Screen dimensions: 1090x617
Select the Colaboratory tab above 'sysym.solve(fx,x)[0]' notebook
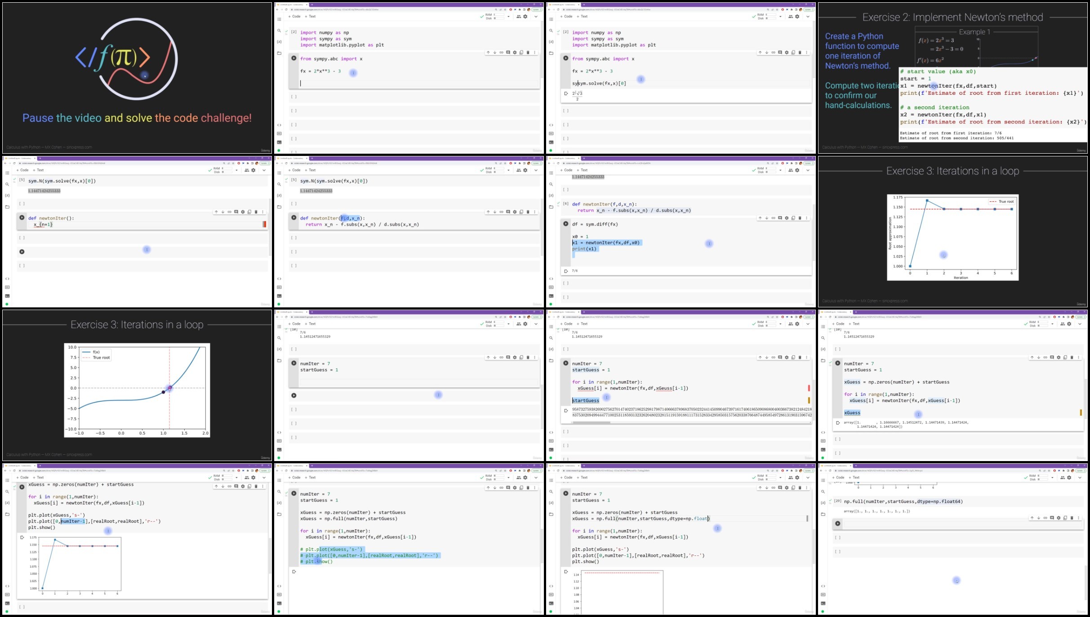tap(563, 4)
